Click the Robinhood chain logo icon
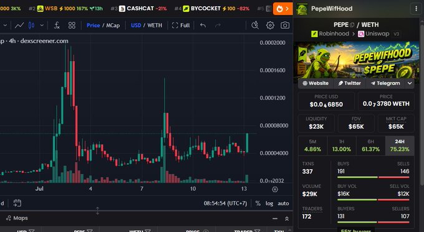Screen dimensions: 424x232 (x=314, y=34)
